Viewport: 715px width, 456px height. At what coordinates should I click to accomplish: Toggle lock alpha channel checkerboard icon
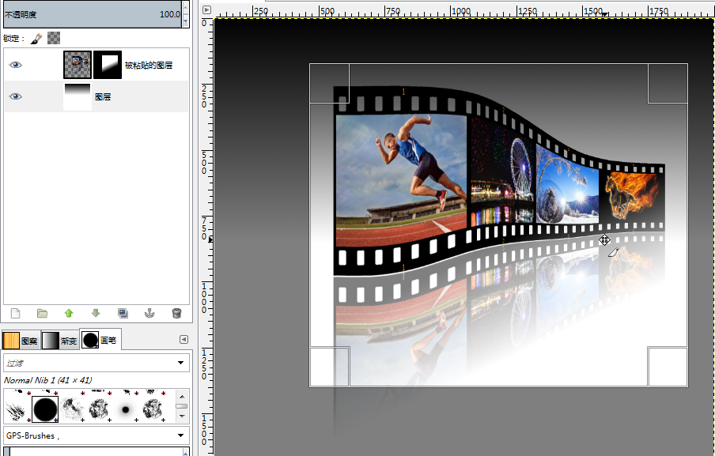(x=54, y=38)
